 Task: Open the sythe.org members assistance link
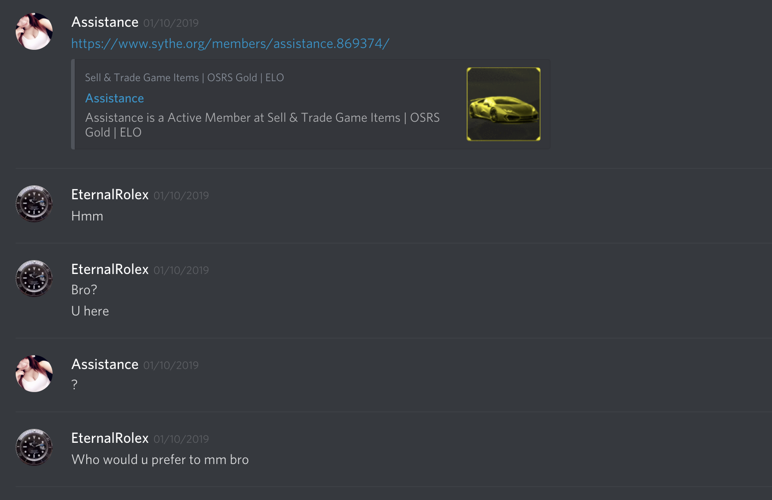click(x=230, y=43)
